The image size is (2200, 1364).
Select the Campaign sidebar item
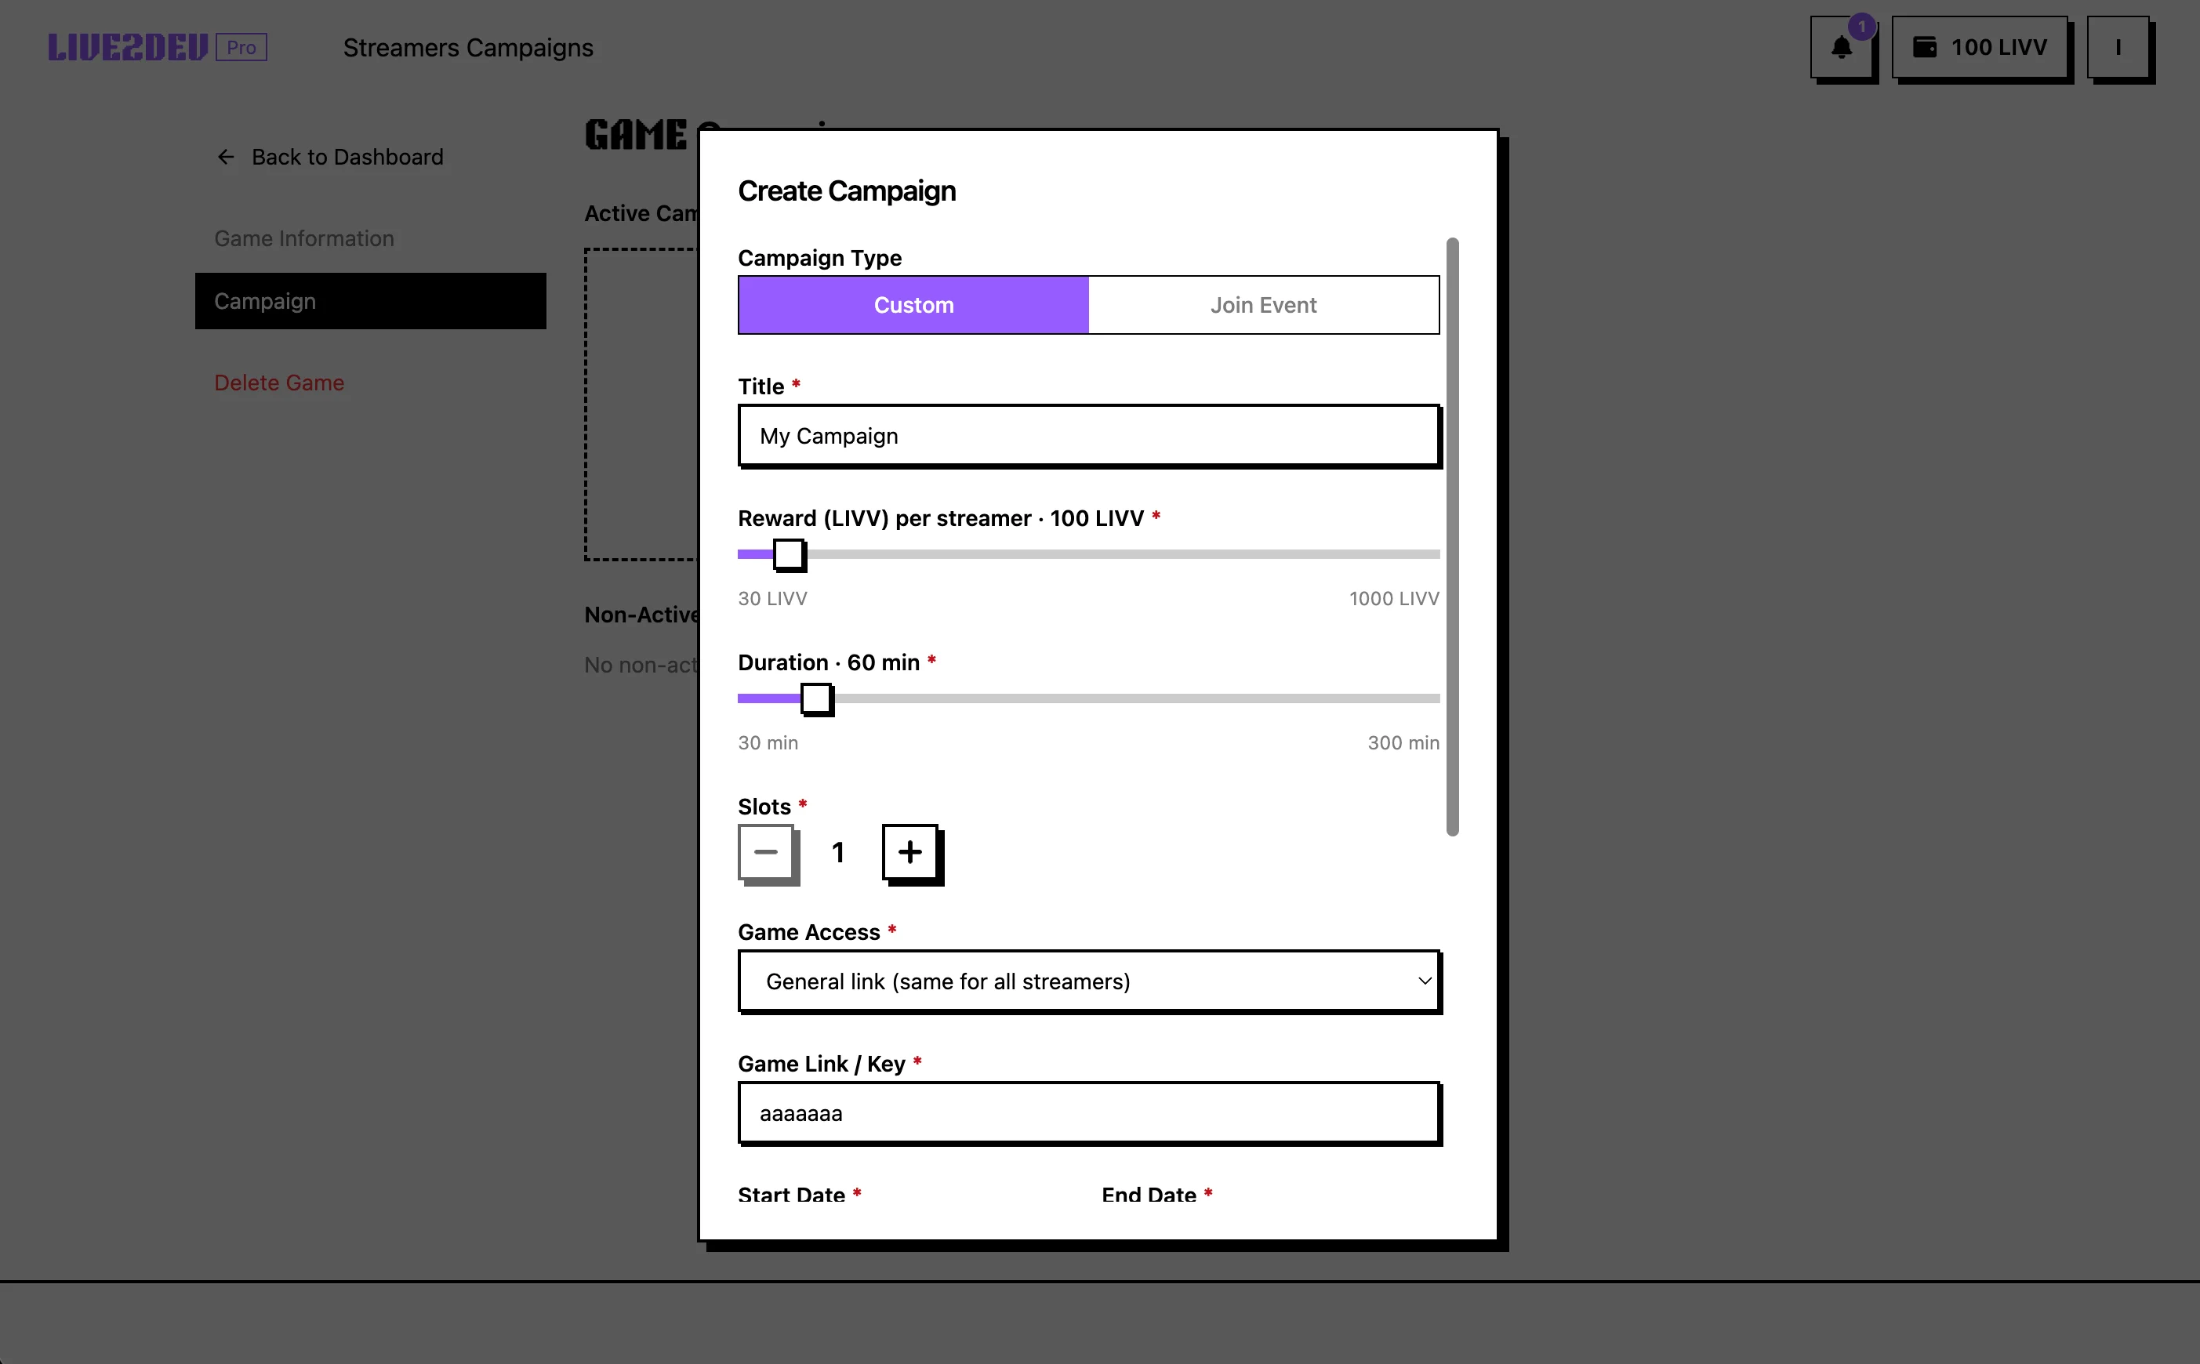pyautogui.click(x=371, y=301)
